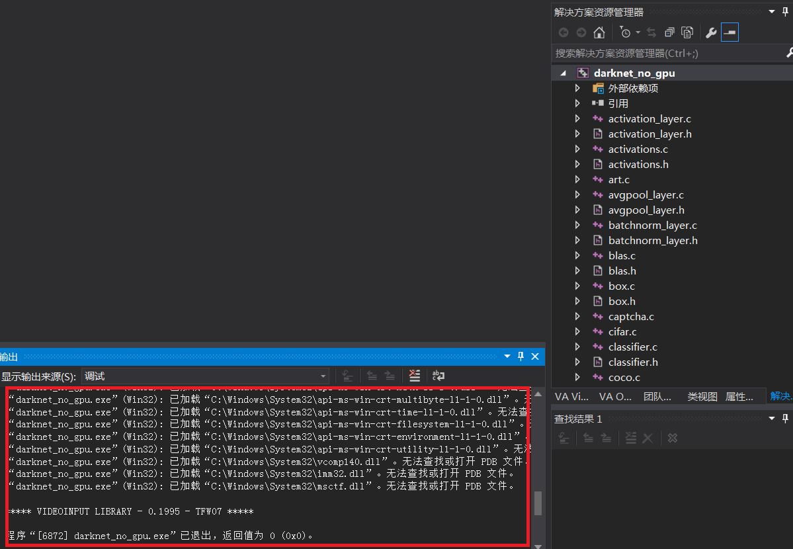The height and width of the screenshot is (549, 793).
Task: Open the 显示输出来源 dropdown set to 调试
Action: [x=205, y=376]
